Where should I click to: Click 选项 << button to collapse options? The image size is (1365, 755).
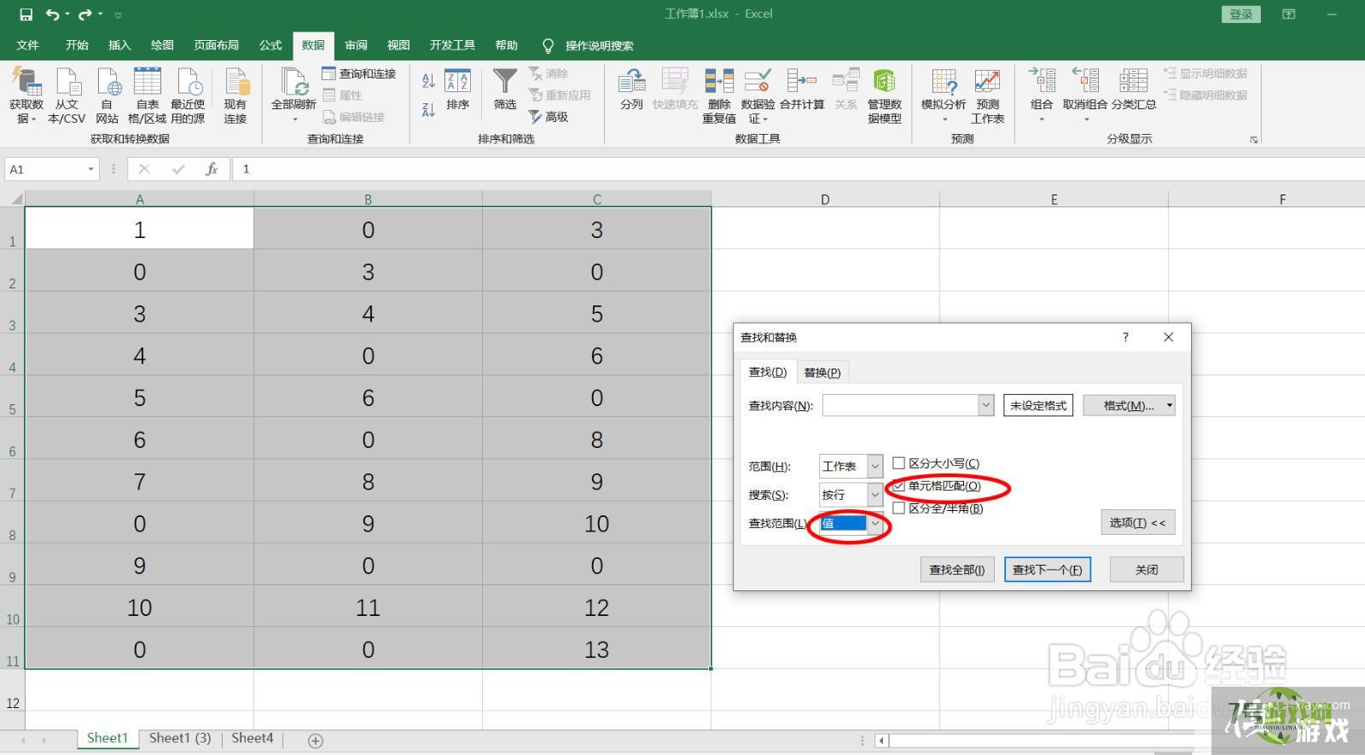(x=1137, y=523)
